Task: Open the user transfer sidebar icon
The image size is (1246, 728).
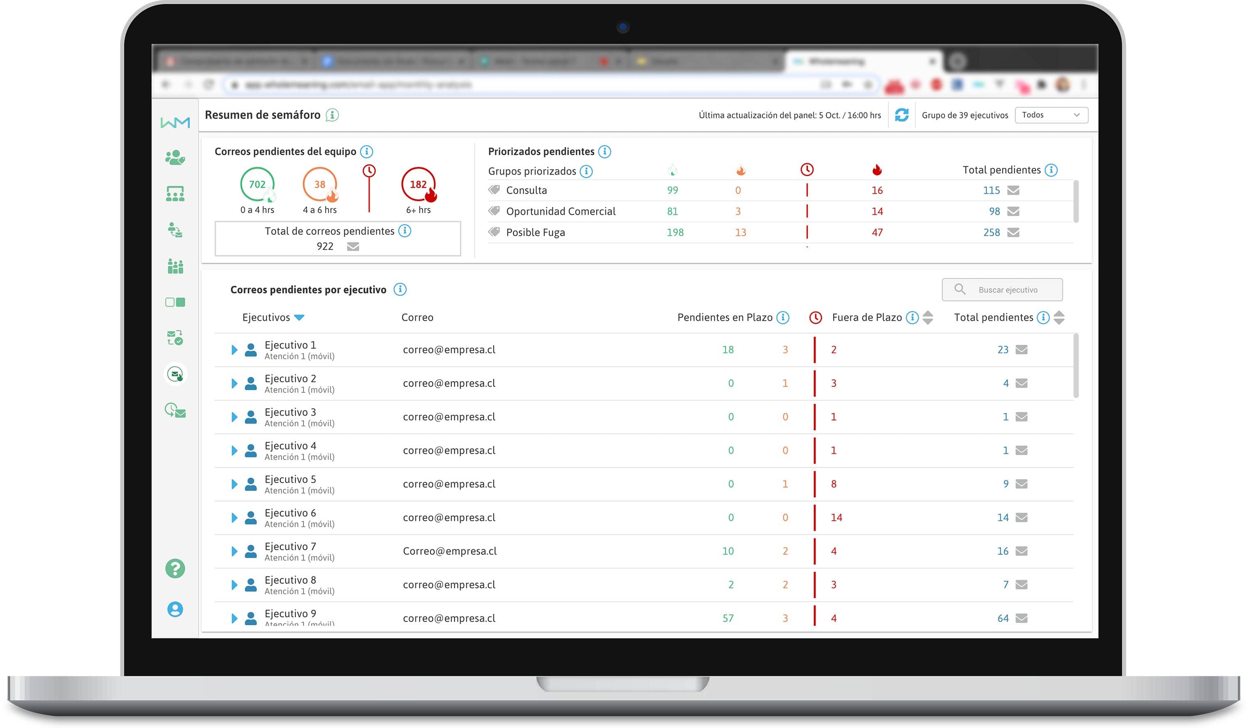Action: point(175,230)
